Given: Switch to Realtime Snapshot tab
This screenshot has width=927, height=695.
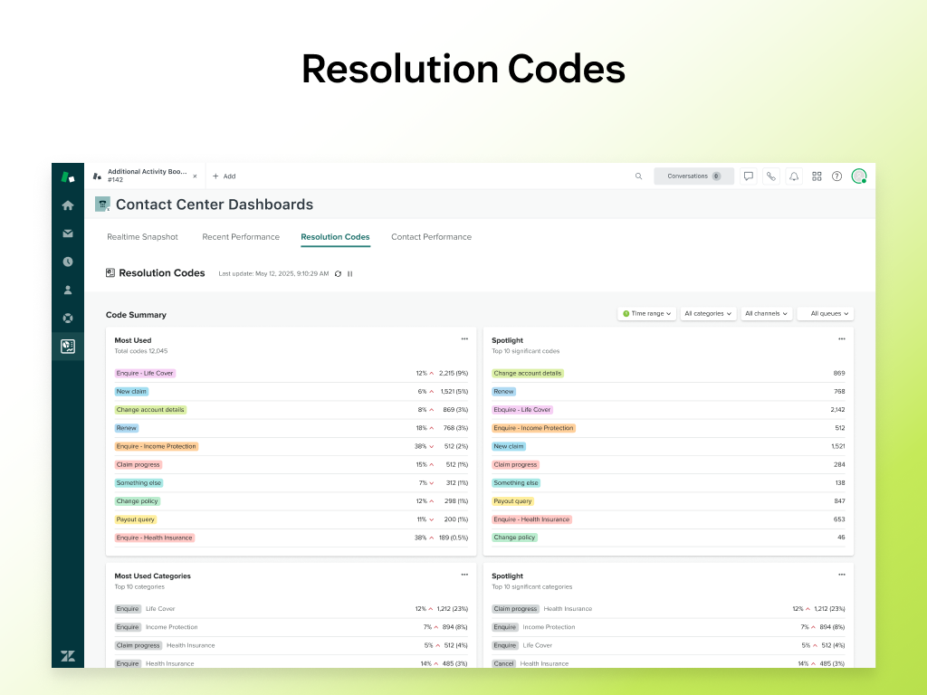Looking at the screenshot, I should point(142,237).
